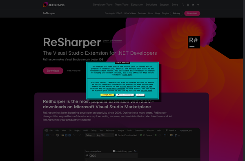Open Solutions menu

151,4
